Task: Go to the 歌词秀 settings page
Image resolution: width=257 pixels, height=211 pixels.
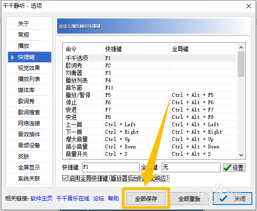Action: (26, 101)
